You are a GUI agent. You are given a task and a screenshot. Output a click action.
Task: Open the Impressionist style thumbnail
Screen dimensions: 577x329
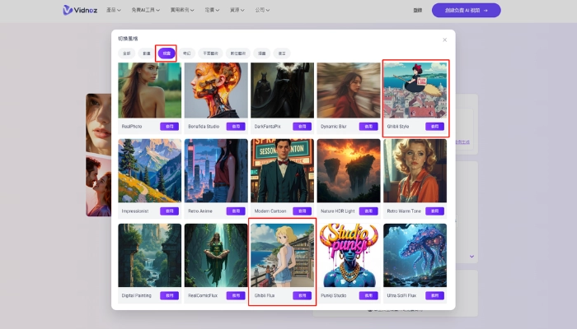pos(150,171)
